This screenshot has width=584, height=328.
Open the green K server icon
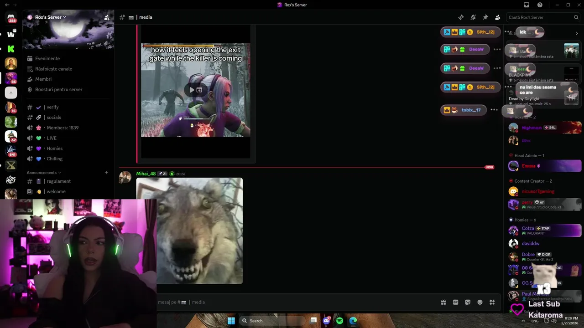(x=11, y=49)
